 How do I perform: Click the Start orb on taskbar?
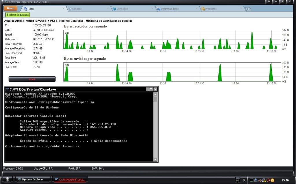(7, 179)
